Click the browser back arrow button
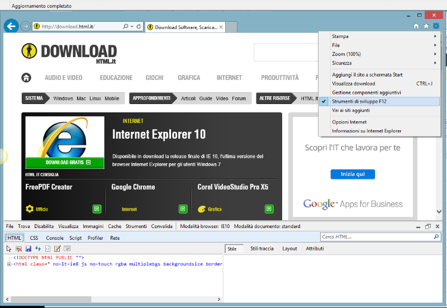This screenshot has width=447, height=308. 11,26
